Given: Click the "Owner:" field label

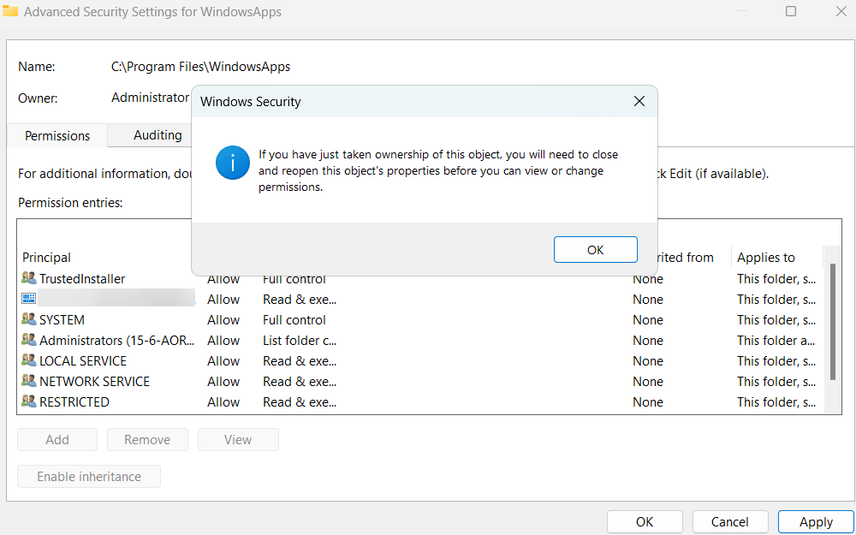Looking at the screenshot, I should click(38, 98).
